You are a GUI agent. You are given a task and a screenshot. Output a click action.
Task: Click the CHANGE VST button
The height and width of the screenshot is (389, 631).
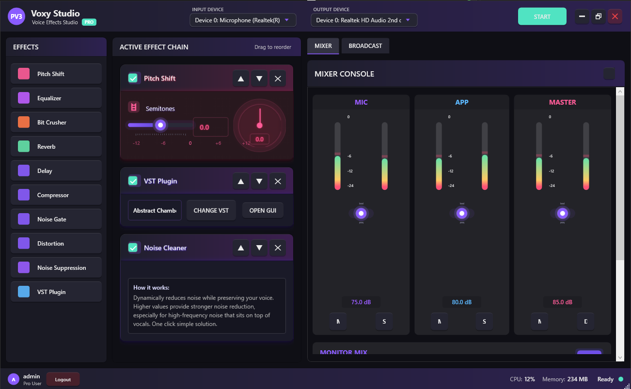(211, 211)
